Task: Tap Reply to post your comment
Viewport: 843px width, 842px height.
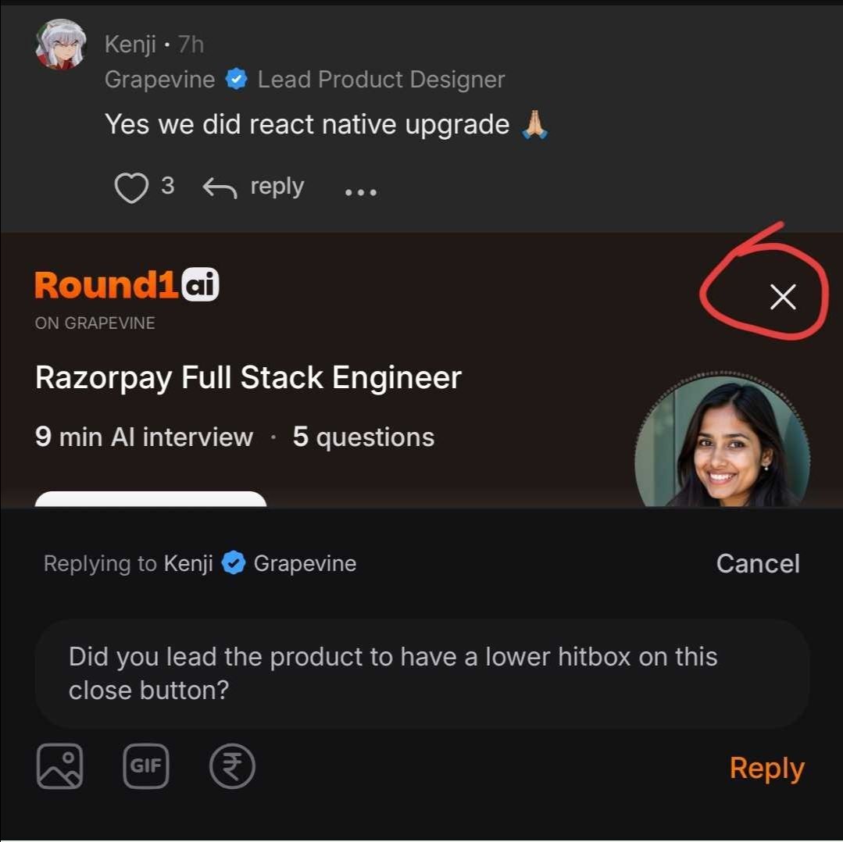Action: tap(766, 768)
